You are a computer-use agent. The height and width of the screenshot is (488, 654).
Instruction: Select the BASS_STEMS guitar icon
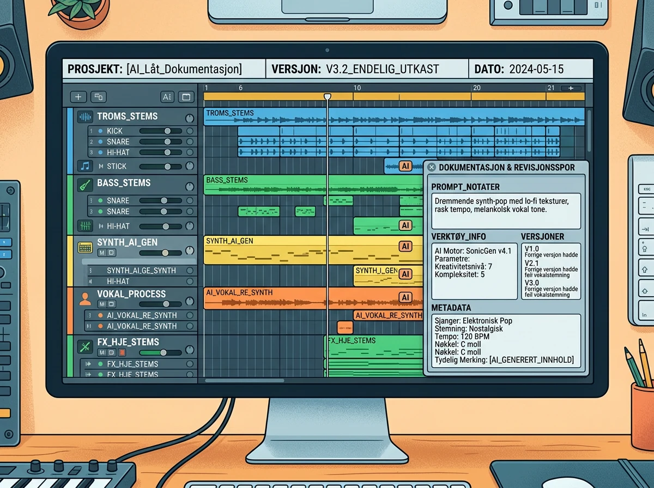pyautogui.click(x=84, y=184)
